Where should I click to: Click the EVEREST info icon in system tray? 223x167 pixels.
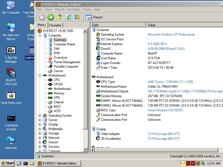tap(198, 163)
